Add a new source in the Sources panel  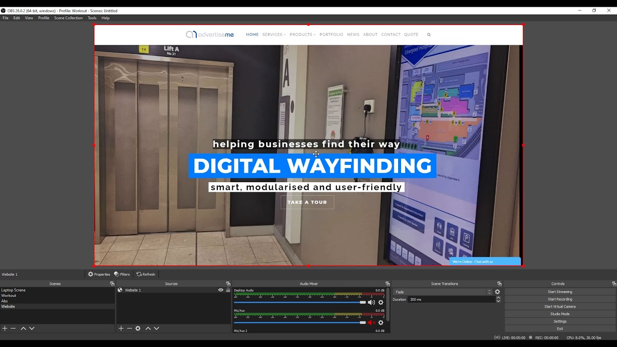pos(121,328)
